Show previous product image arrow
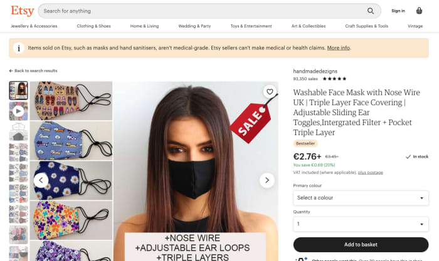 pyautogui.click(x=41, y=180)
